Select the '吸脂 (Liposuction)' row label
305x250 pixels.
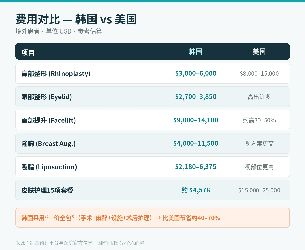tap(49, 167)
